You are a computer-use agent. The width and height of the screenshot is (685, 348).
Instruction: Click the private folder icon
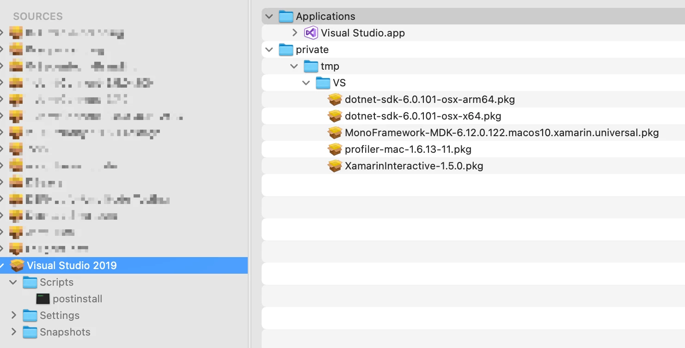click(286, 50)
